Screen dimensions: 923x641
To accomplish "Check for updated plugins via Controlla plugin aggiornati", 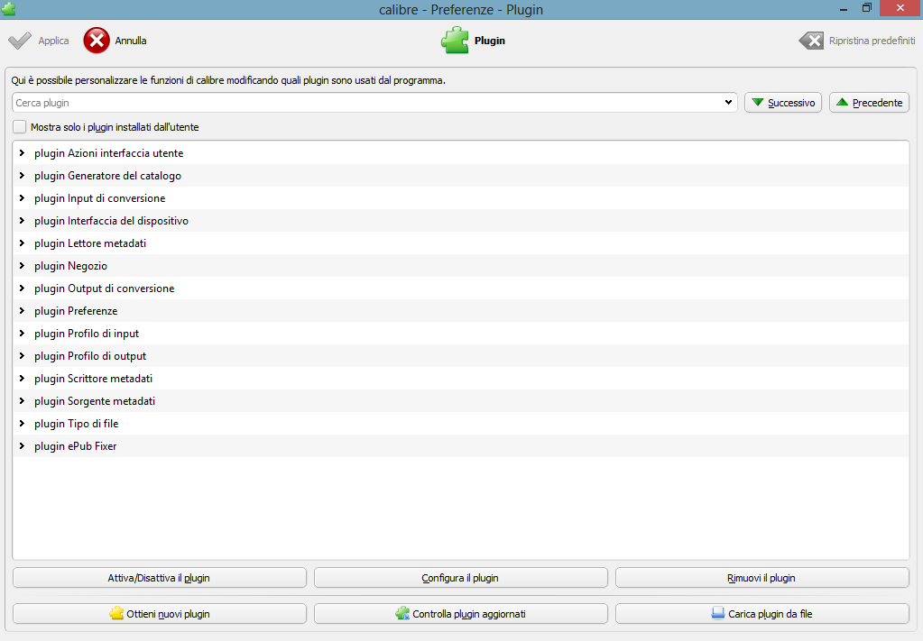I will click(460, 614).
